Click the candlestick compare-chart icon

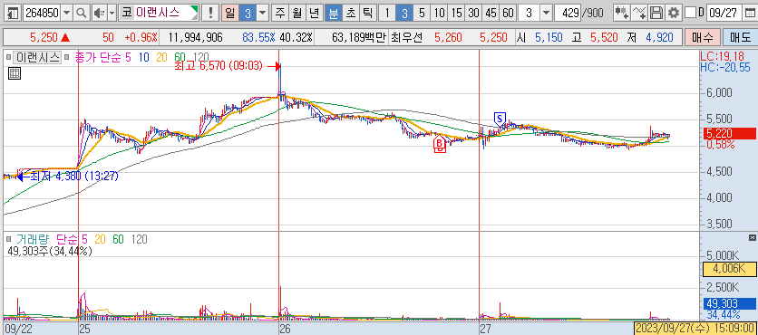[622, 13]
